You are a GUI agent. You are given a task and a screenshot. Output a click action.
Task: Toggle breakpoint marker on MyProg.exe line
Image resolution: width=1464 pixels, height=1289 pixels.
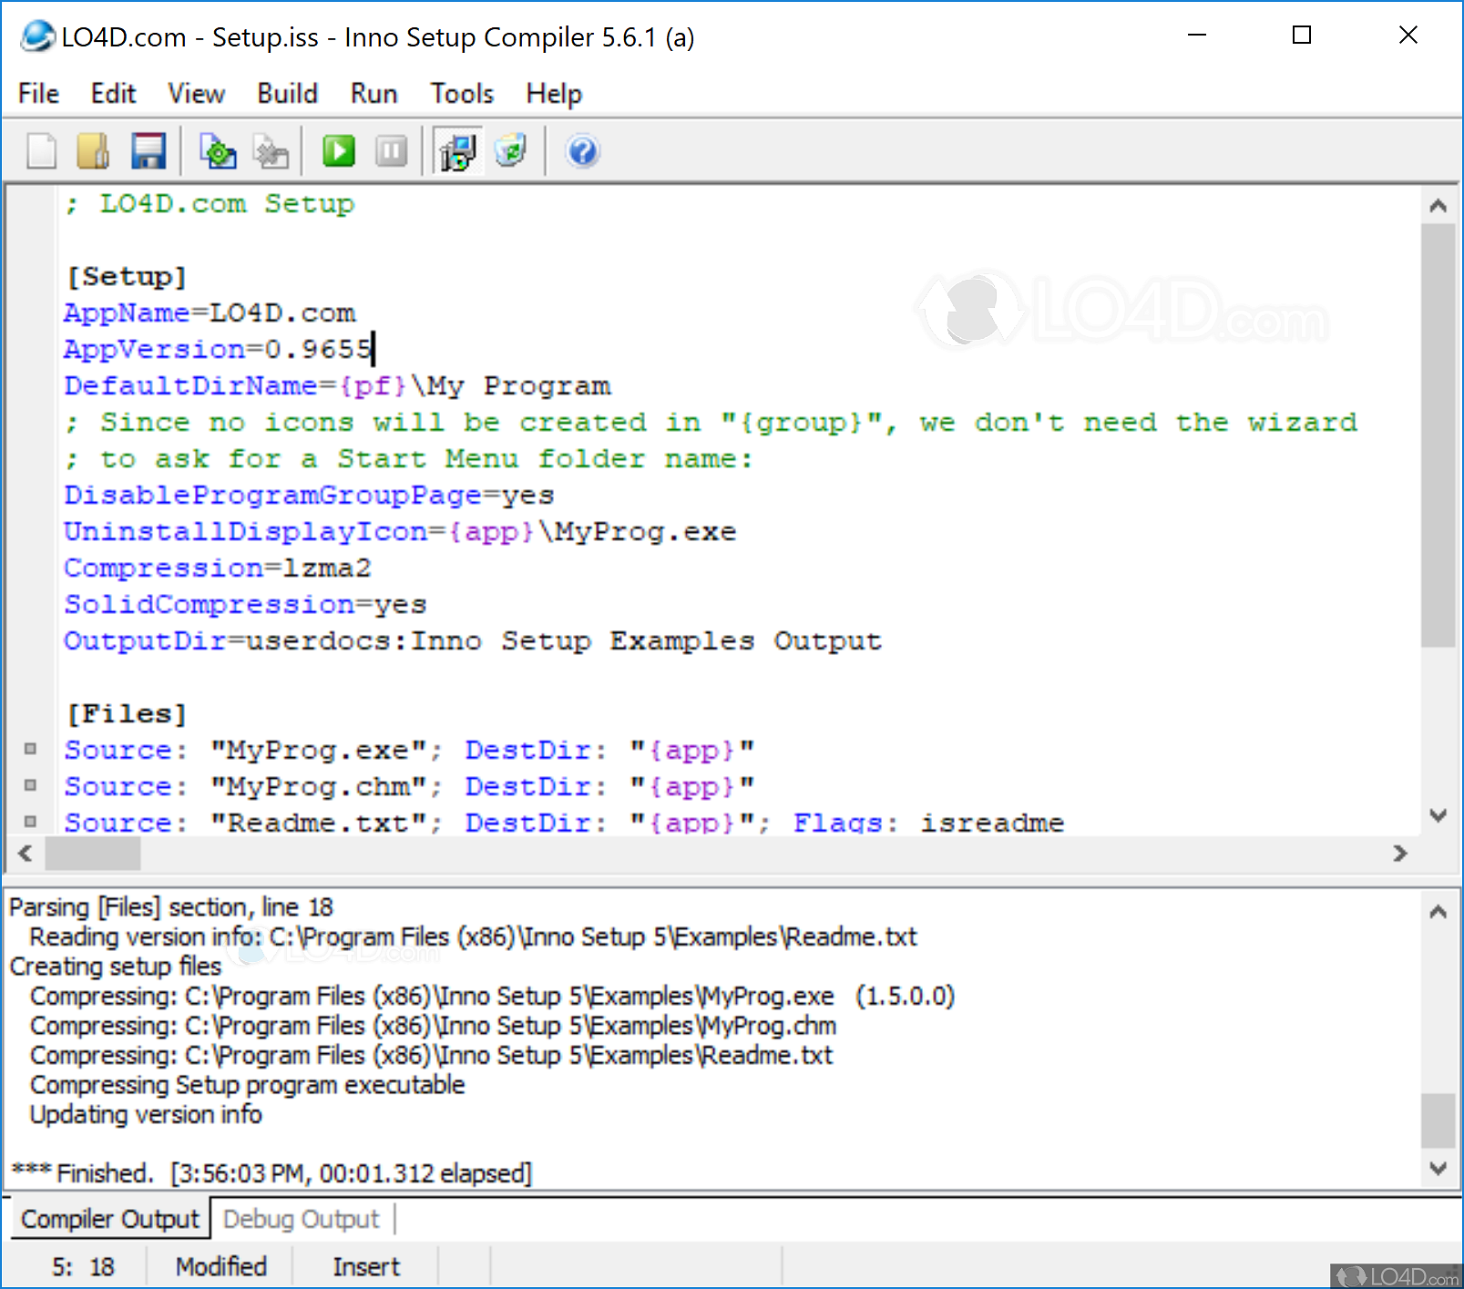31,749
